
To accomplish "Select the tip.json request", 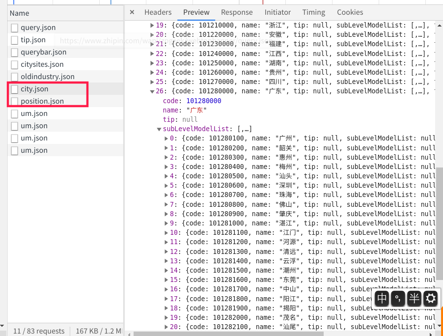I will (x=33, y=40).
